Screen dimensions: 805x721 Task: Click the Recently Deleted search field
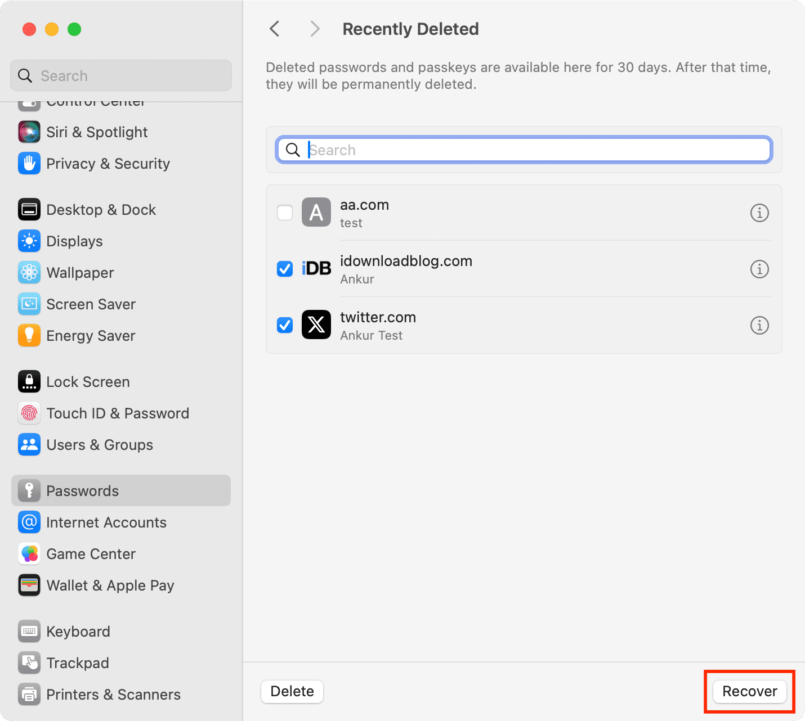coord(524,150)
